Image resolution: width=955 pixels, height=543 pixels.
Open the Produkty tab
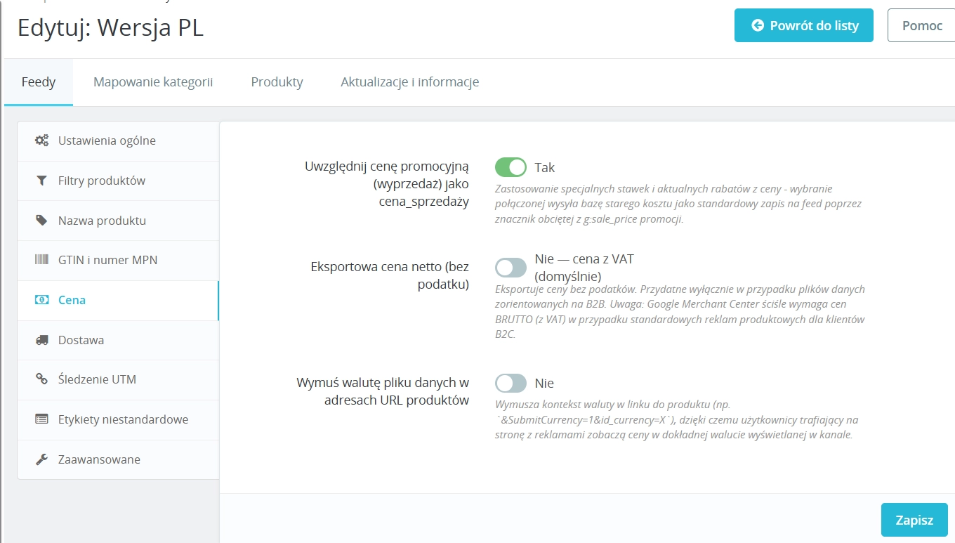[277, 81]
